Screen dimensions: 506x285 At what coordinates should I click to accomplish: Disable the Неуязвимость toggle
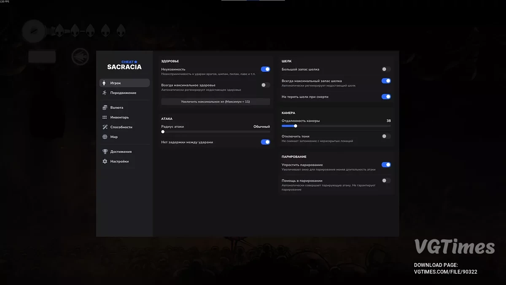265,69
